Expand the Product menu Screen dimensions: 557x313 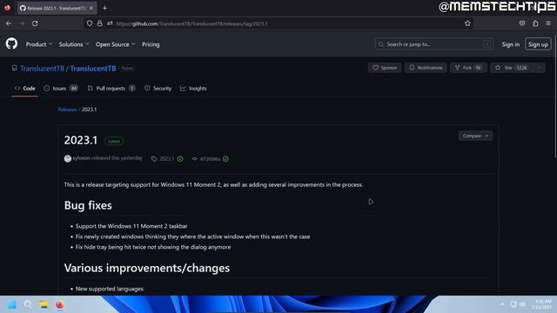coord(39,44)
